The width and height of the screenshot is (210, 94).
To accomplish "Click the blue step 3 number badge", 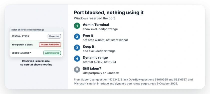I will 77,47.
